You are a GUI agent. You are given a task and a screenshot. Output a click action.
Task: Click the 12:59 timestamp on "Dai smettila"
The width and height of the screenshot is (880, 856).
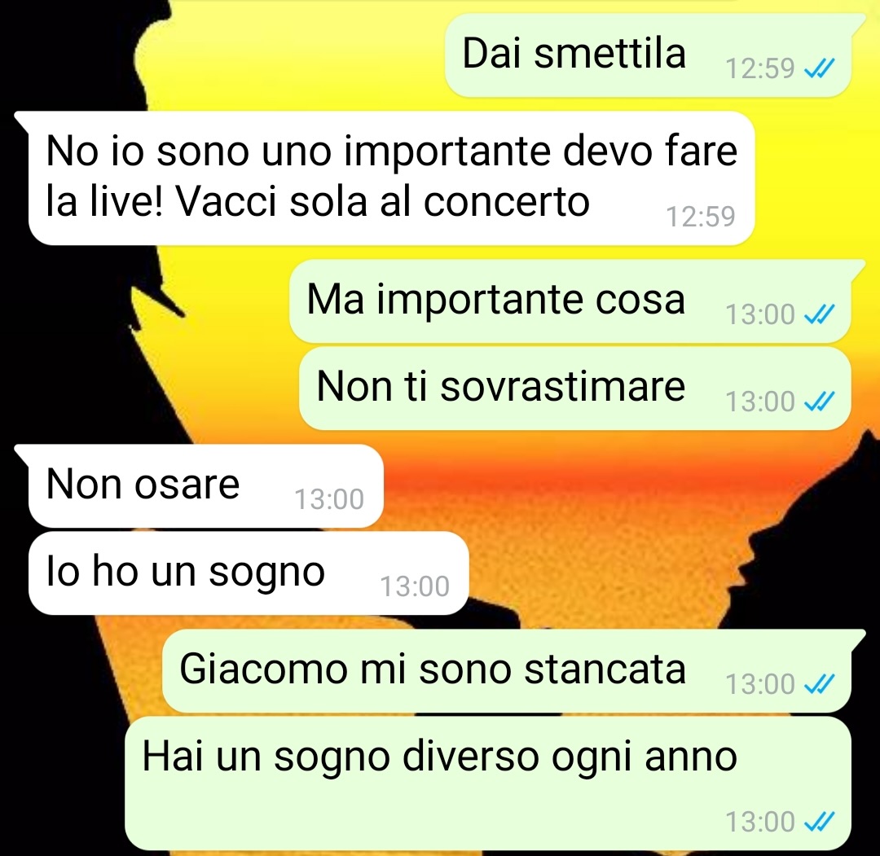pyautogui.click(x=760, y=68)
